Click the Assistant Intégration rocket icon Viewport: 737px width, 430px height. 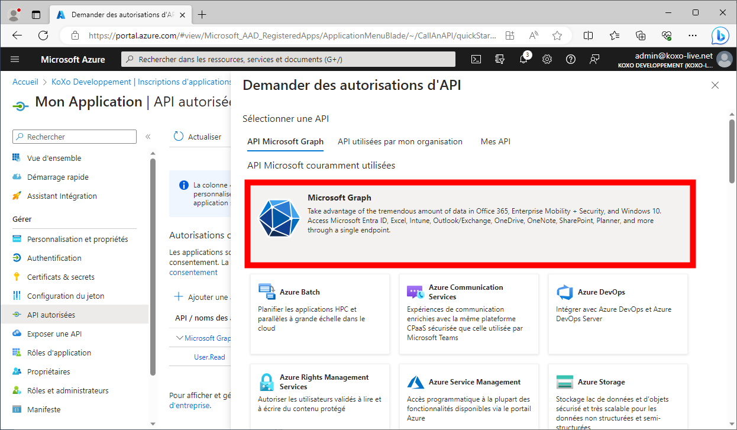tap(17, 196)
